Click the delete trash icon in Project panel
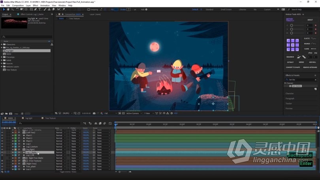320x180 pixels. [22, 114]
